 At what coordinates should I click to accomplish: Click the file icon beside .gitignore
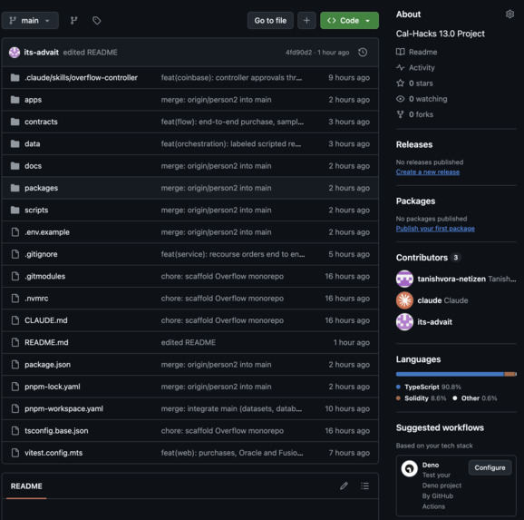(15, 254)
